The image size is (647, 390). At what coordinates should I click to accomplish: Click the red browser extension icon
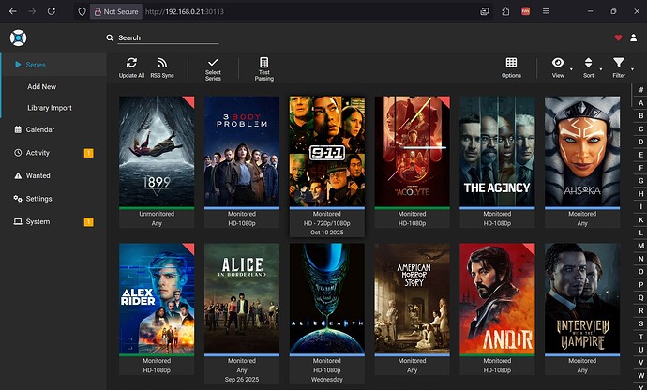click(x=526, y=11)
